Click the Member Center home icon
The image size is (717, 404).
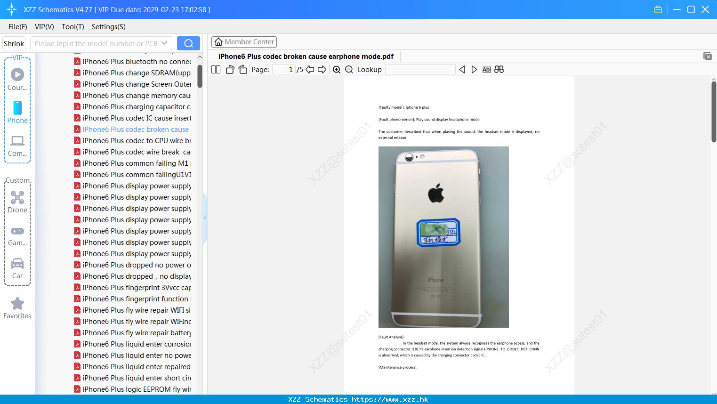pos(218,42)
